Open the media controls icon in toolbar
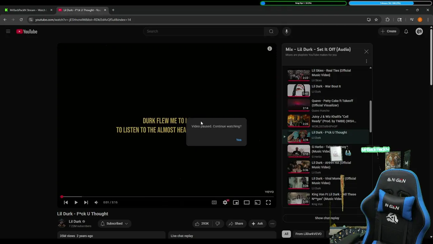The height and width of the screenshot is (244, 433). pyautogui.click(x=412, y=20)
